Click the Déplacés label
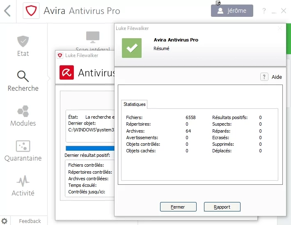291x225 pixels. point(222,151)
